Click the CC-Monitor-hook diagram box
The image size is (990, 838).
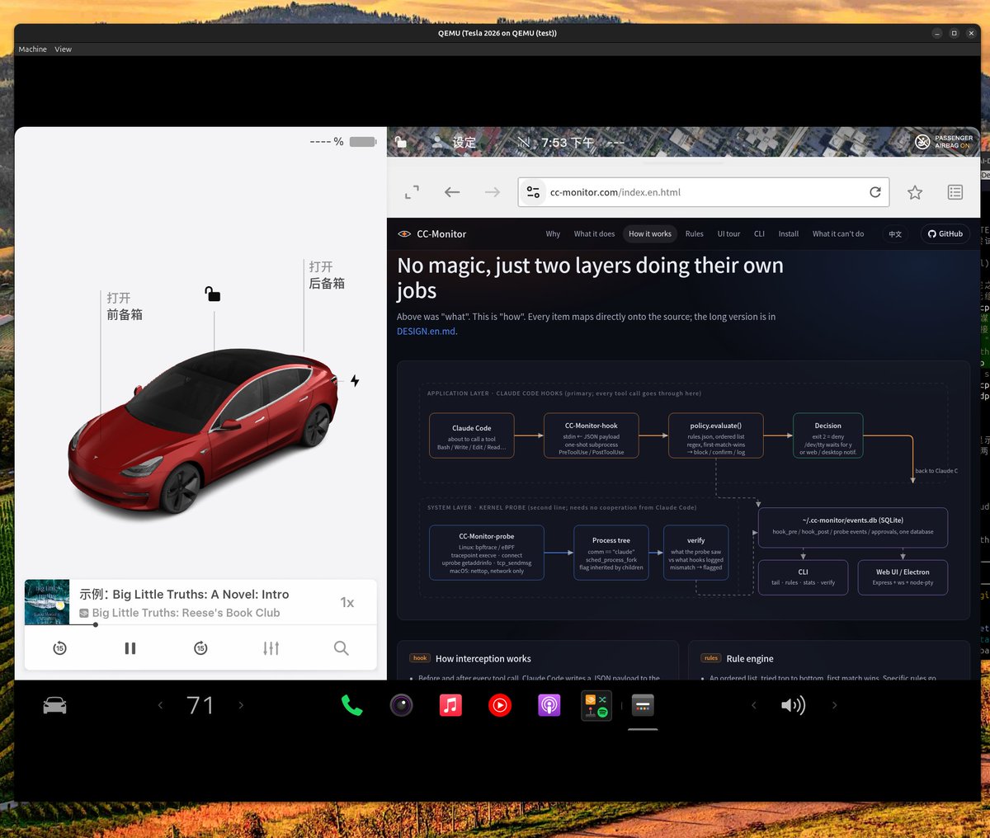(592, 436)
